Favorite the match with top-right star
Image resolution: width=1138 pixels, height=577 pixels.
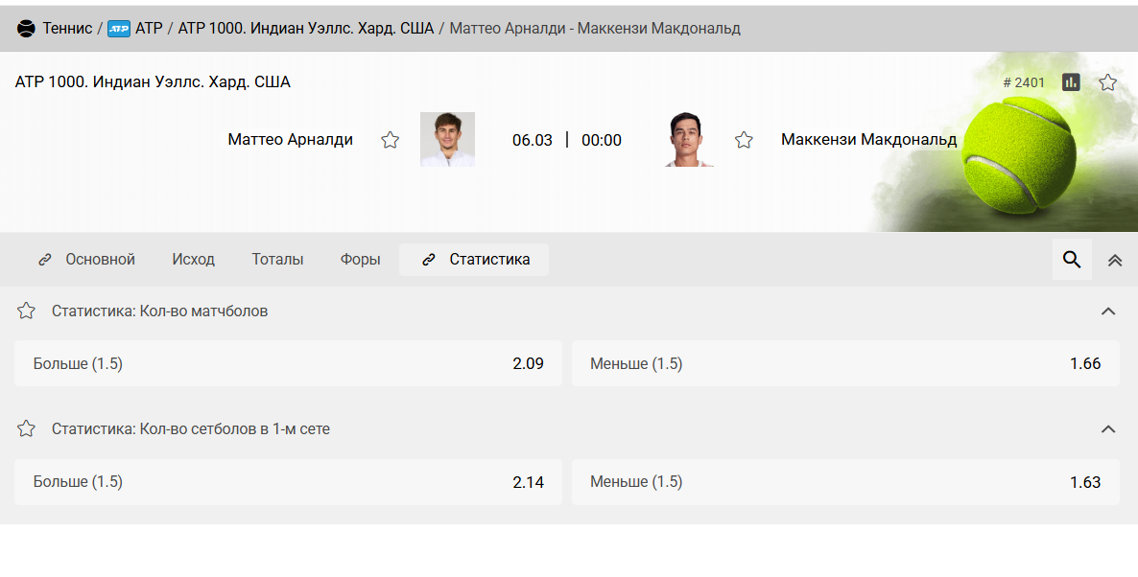1107,82
